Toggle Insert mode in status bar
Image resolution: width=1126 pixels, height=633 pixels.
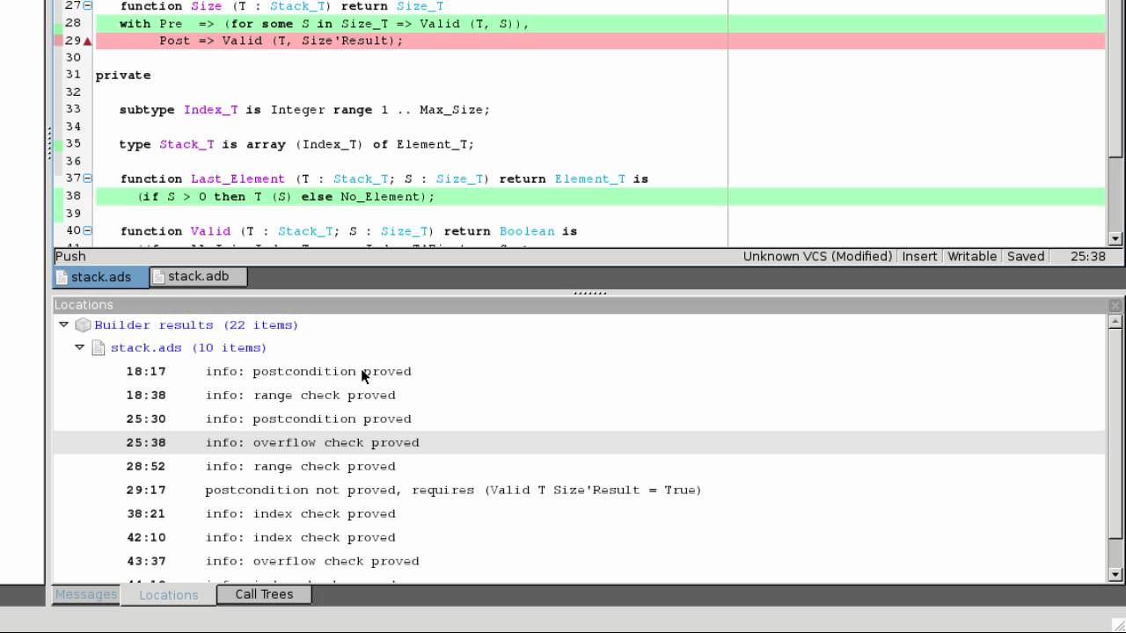[919, 257]
